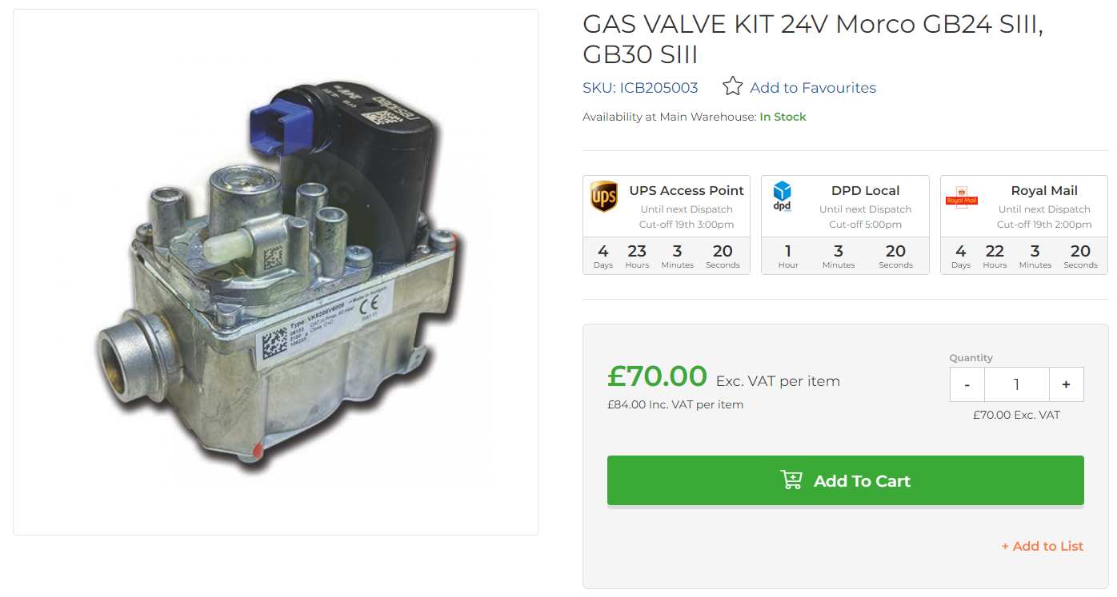Click the Add To Cart button

tap(845, 480)
